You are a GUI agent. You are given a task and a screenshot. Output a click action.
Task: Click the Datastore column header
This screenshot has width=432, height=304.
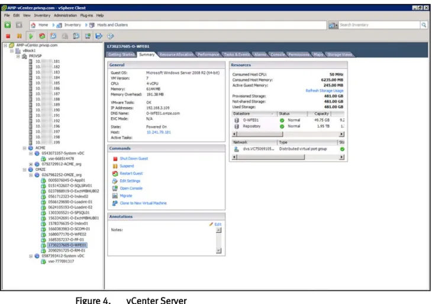254,114
